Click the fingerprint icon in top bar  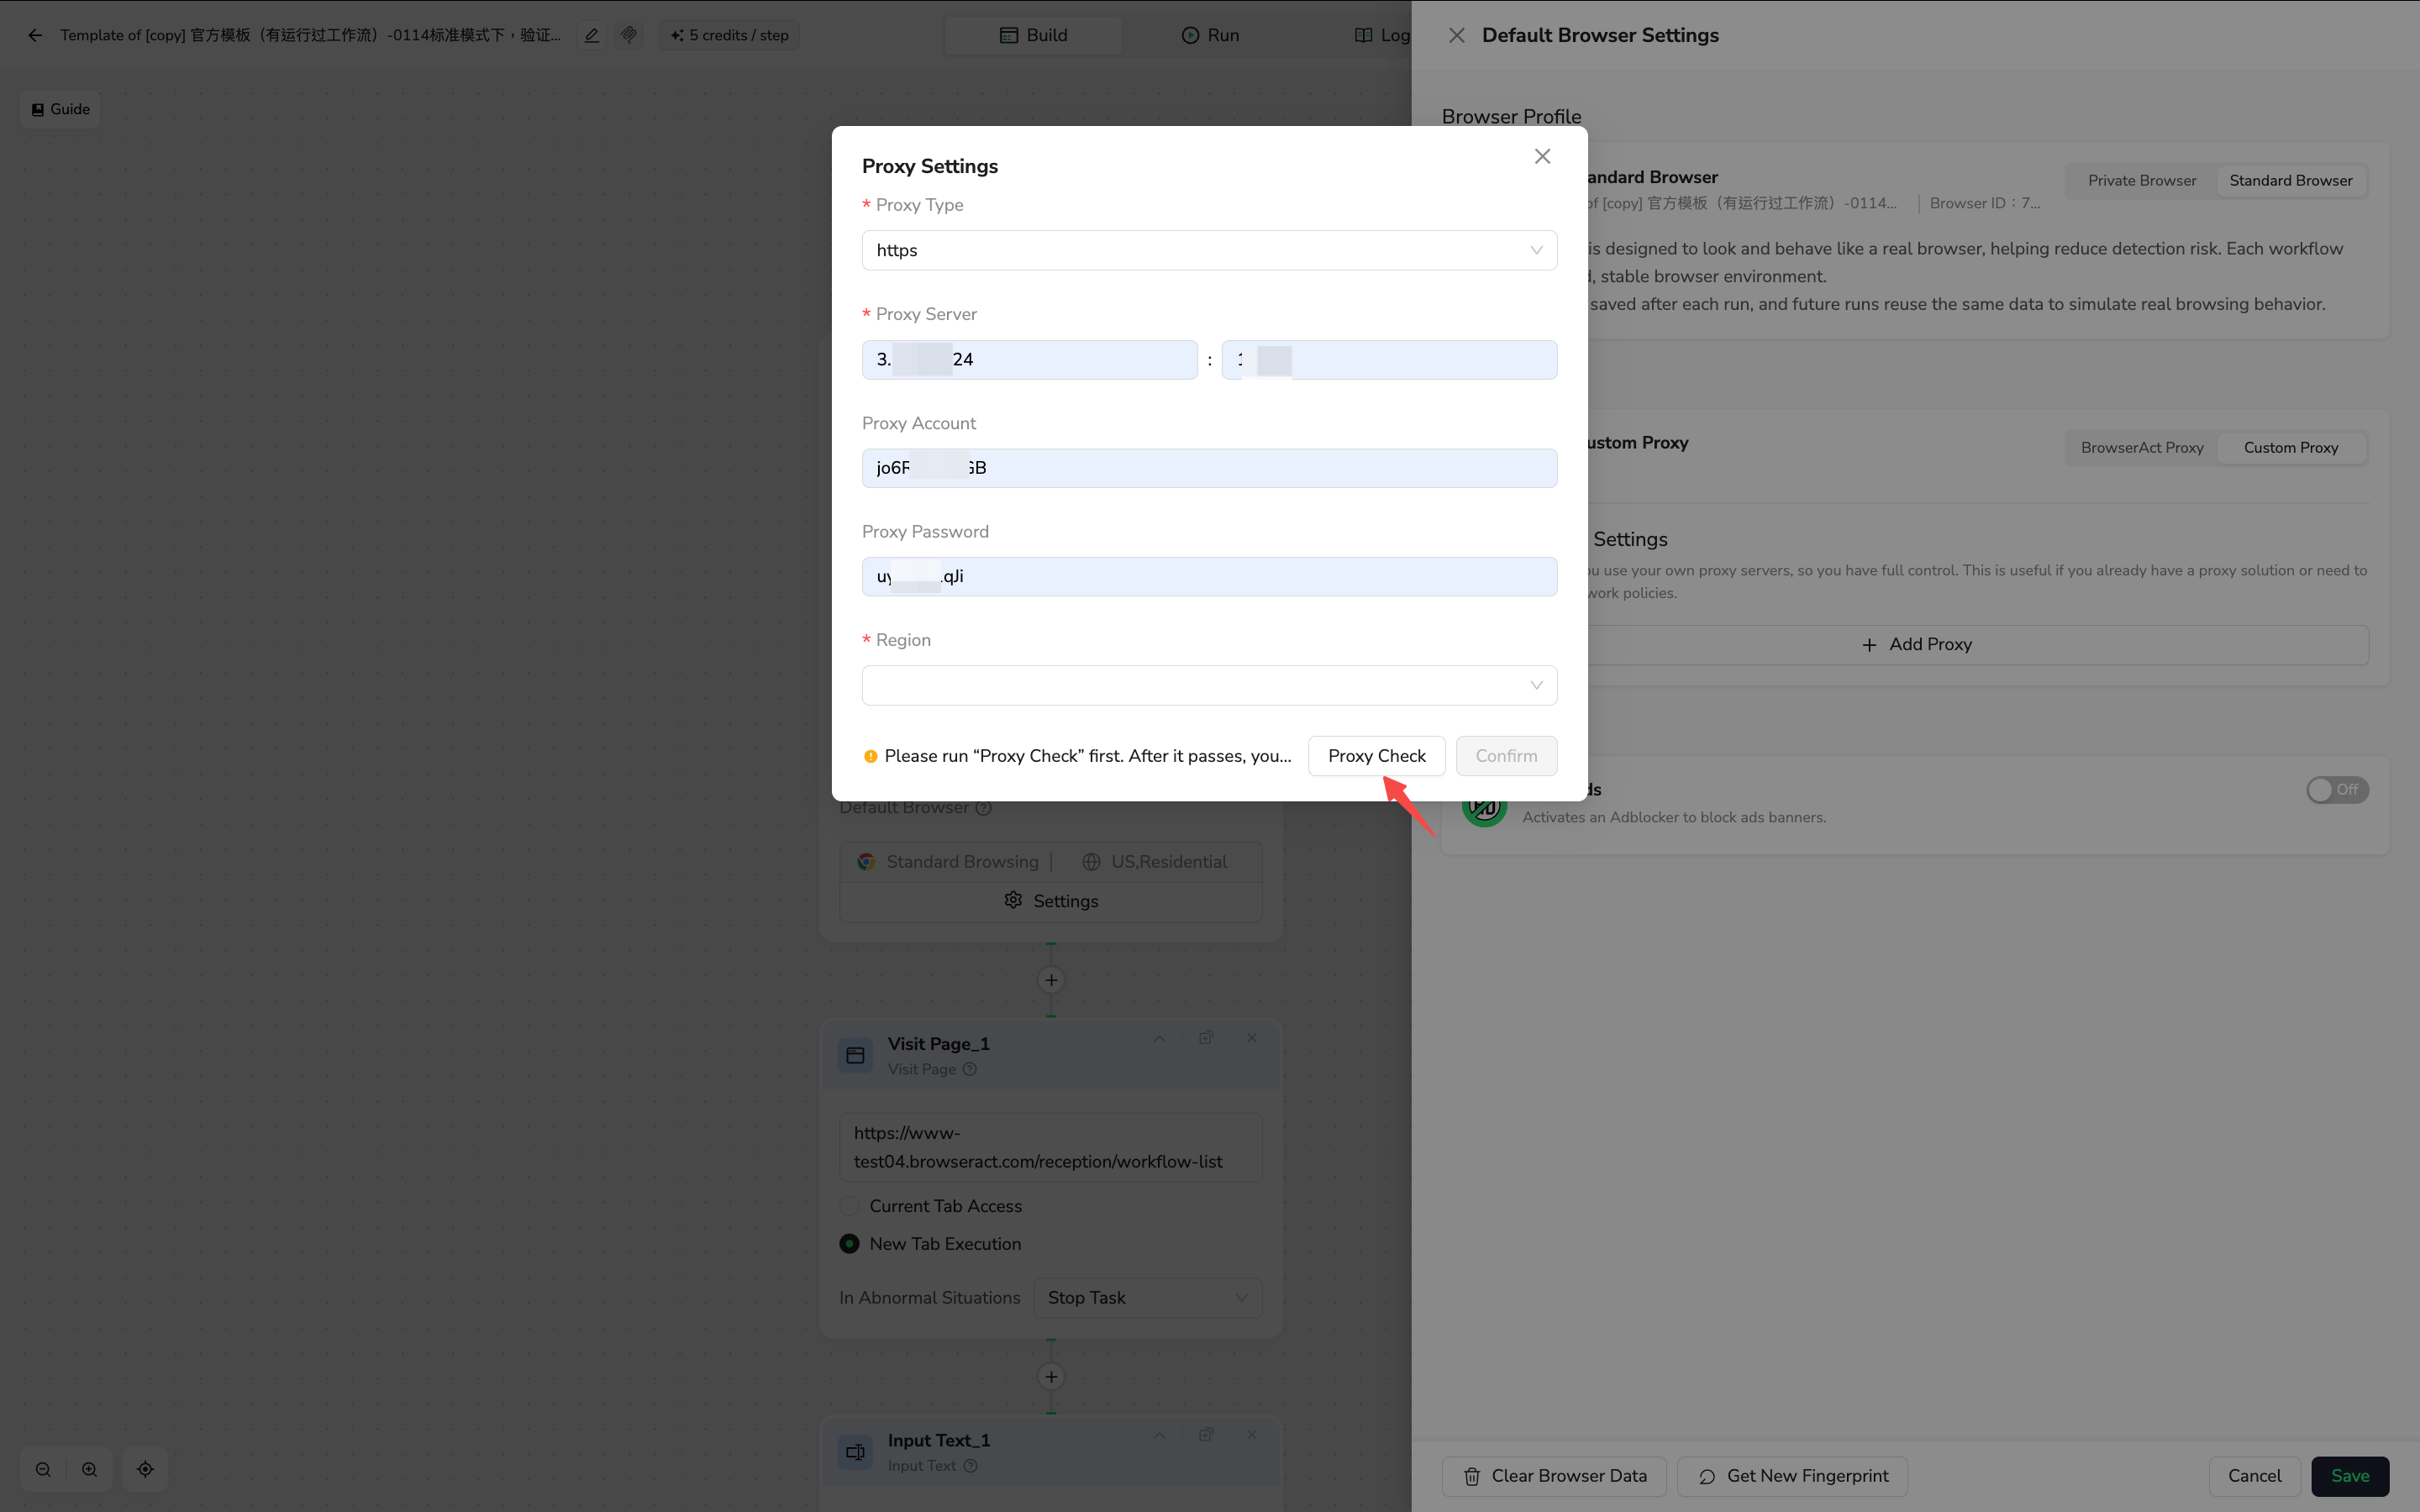click(629, 35)
